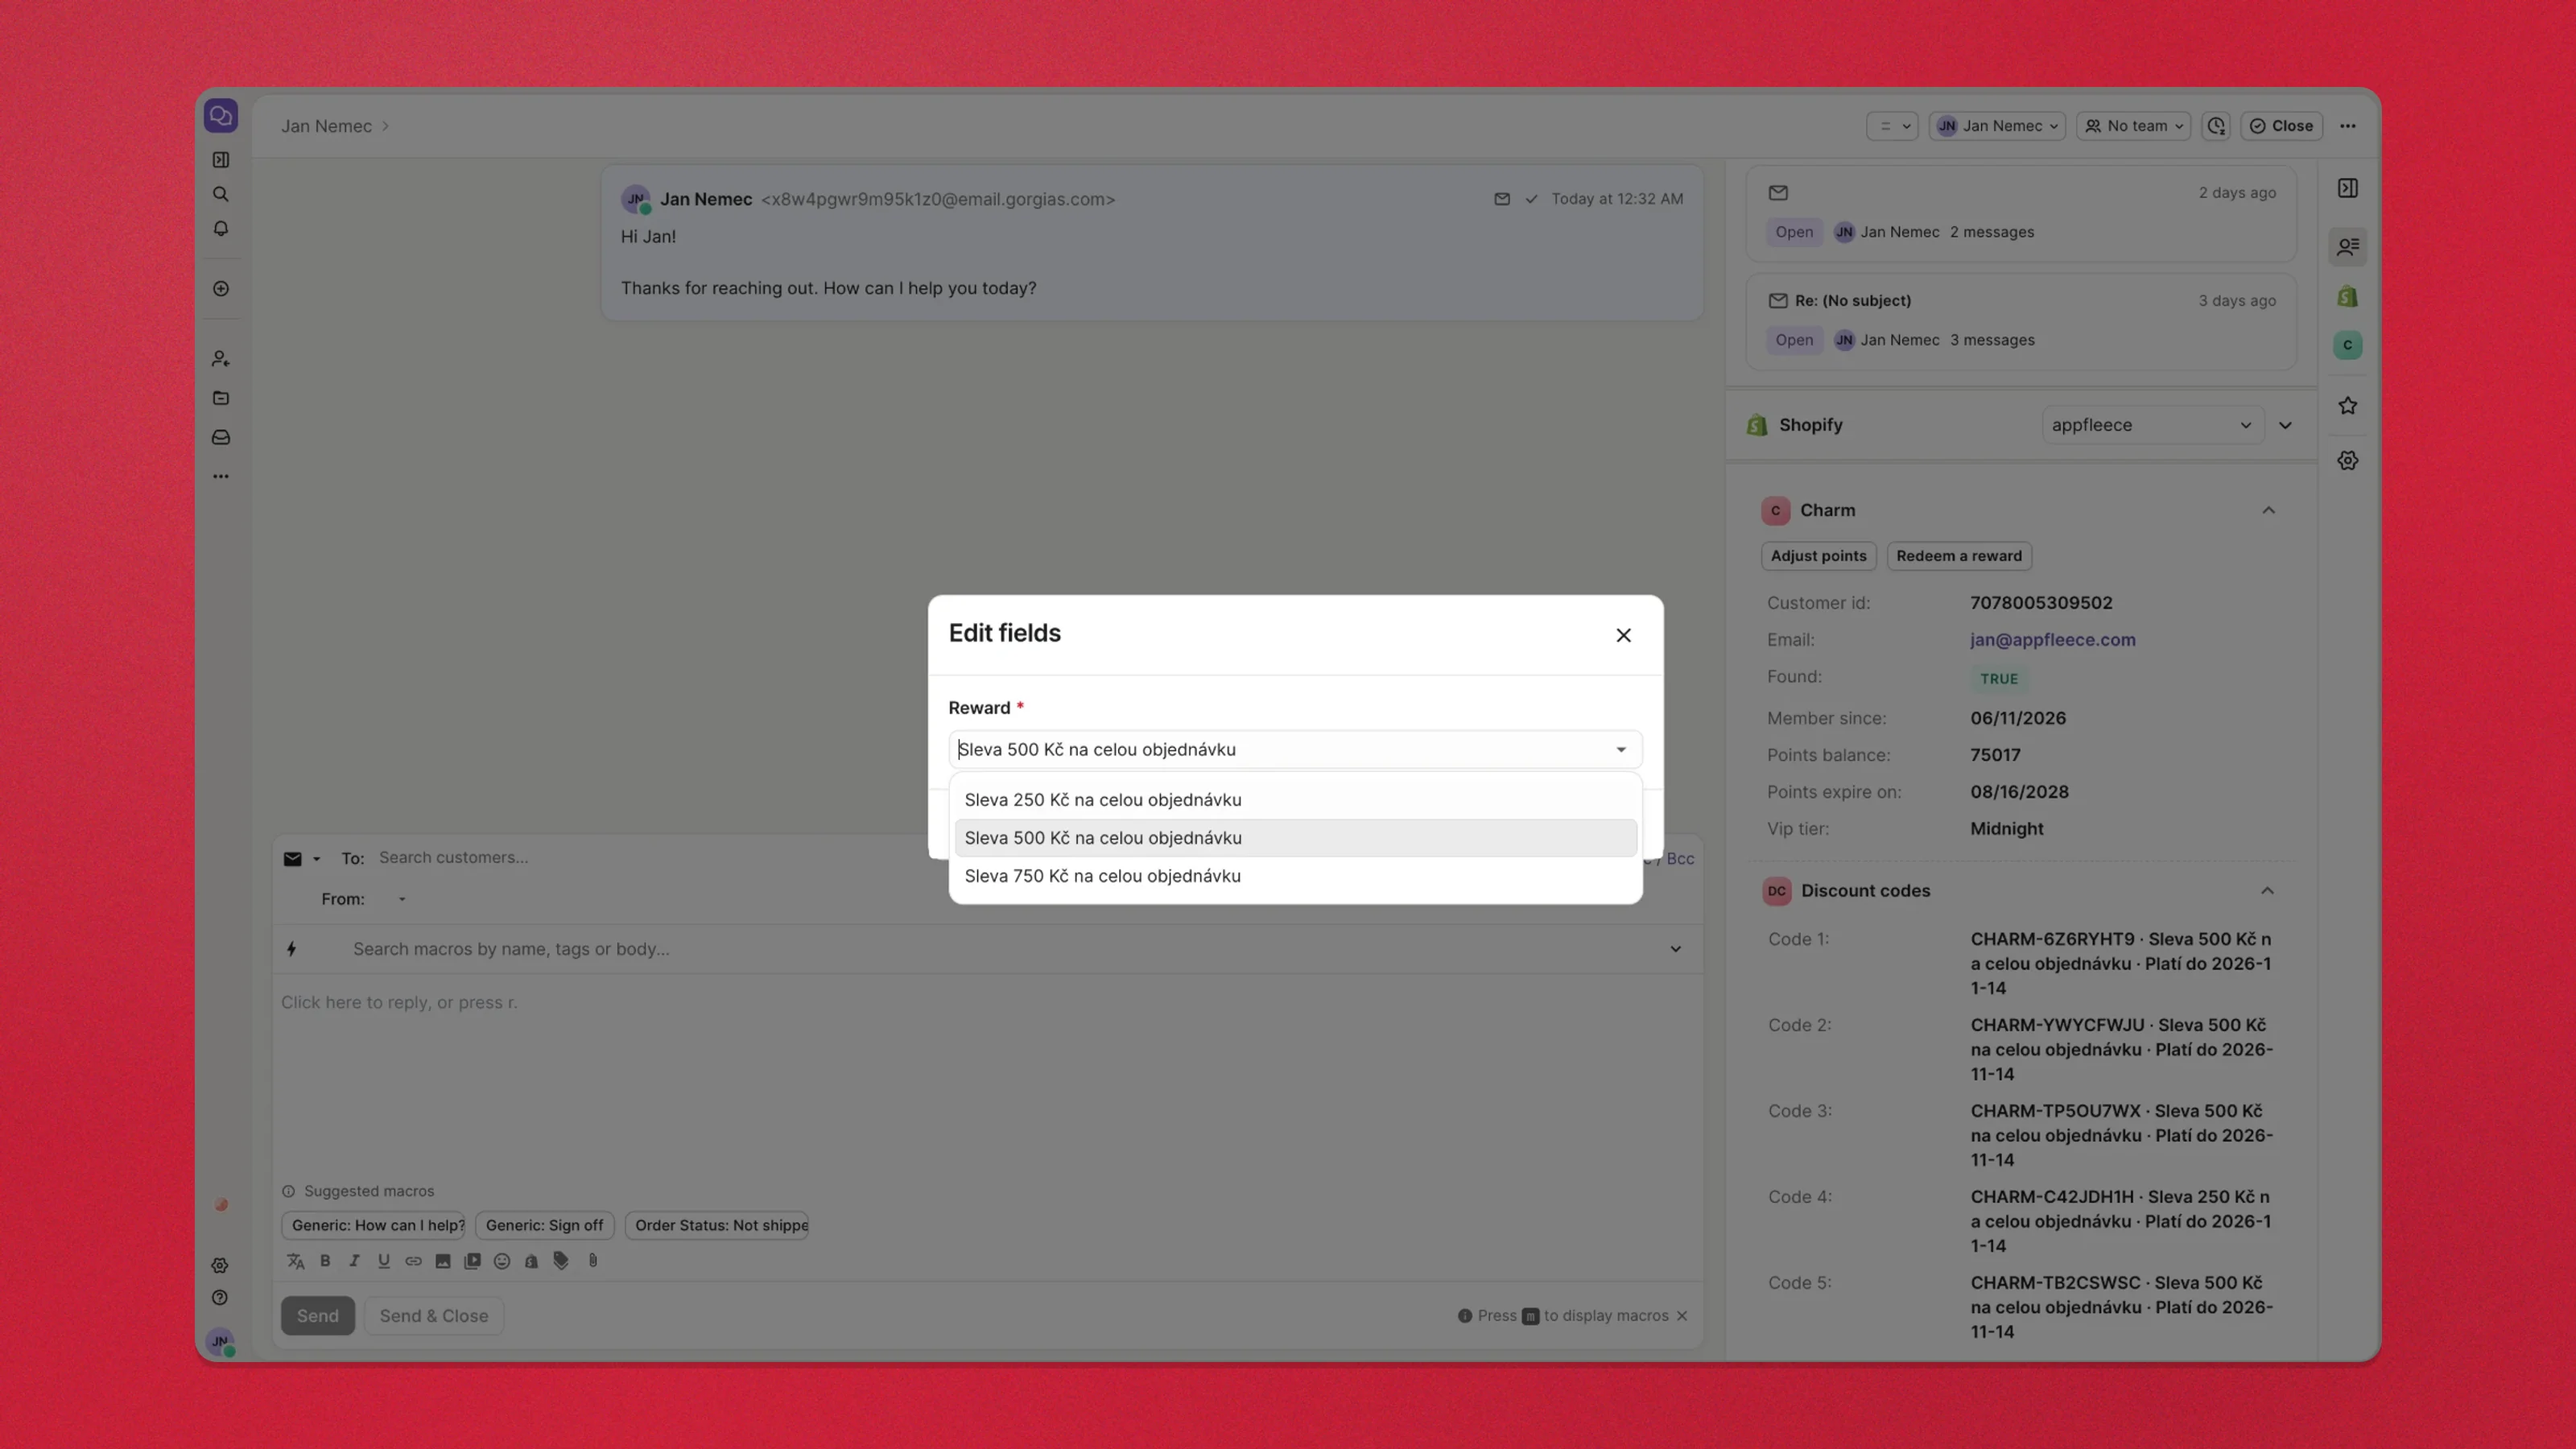Open the Charm app icon in right rail
The height and width of the screenshot is (1449, 2576).
pyautogui.click(x=2348, y=345)
